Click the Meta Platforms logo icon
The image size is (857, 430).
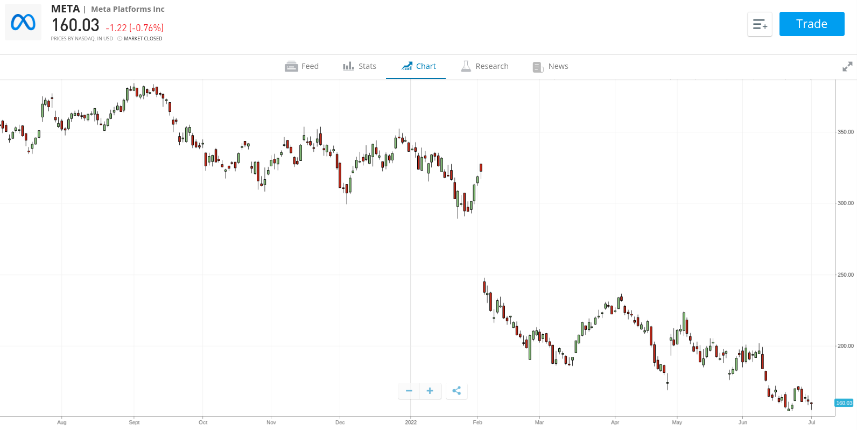(x=23, y=22)
